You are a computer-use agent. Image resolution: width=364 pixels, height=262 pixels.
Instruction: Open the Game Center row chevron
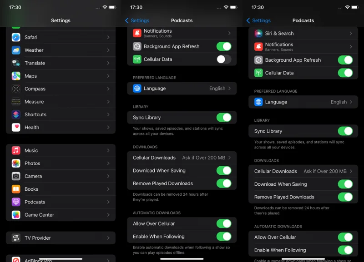[x=108, y=215]
